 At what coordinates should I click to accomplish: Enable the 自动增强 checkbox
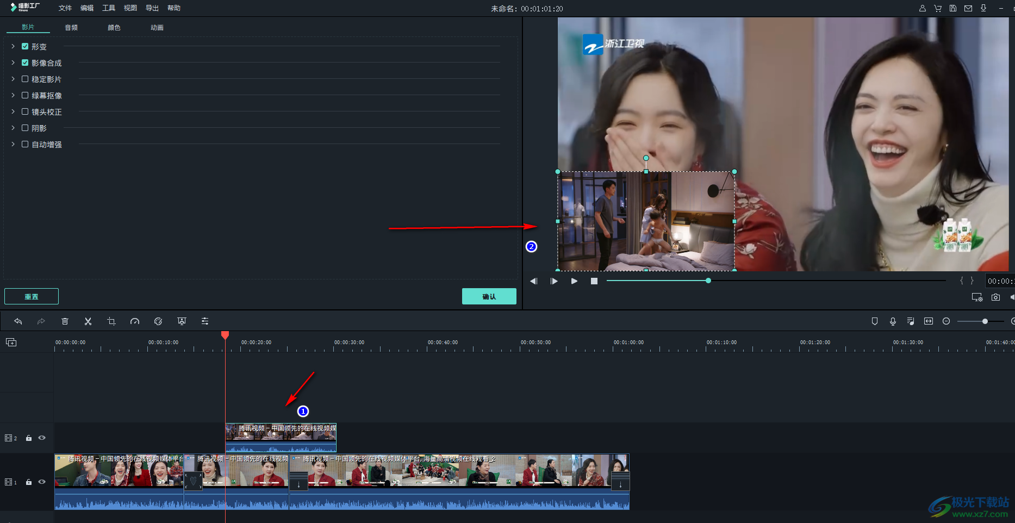25,144
